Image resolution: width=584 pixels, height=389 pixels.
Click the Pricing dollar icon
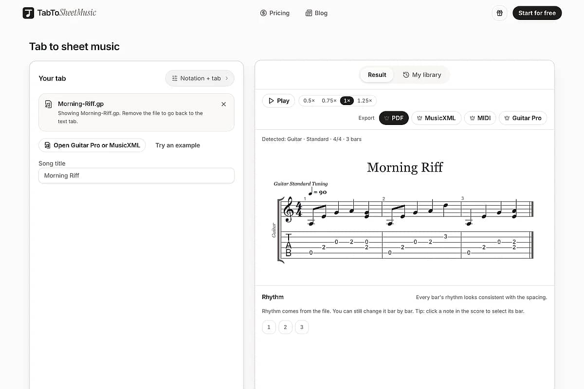click(263, 13)
